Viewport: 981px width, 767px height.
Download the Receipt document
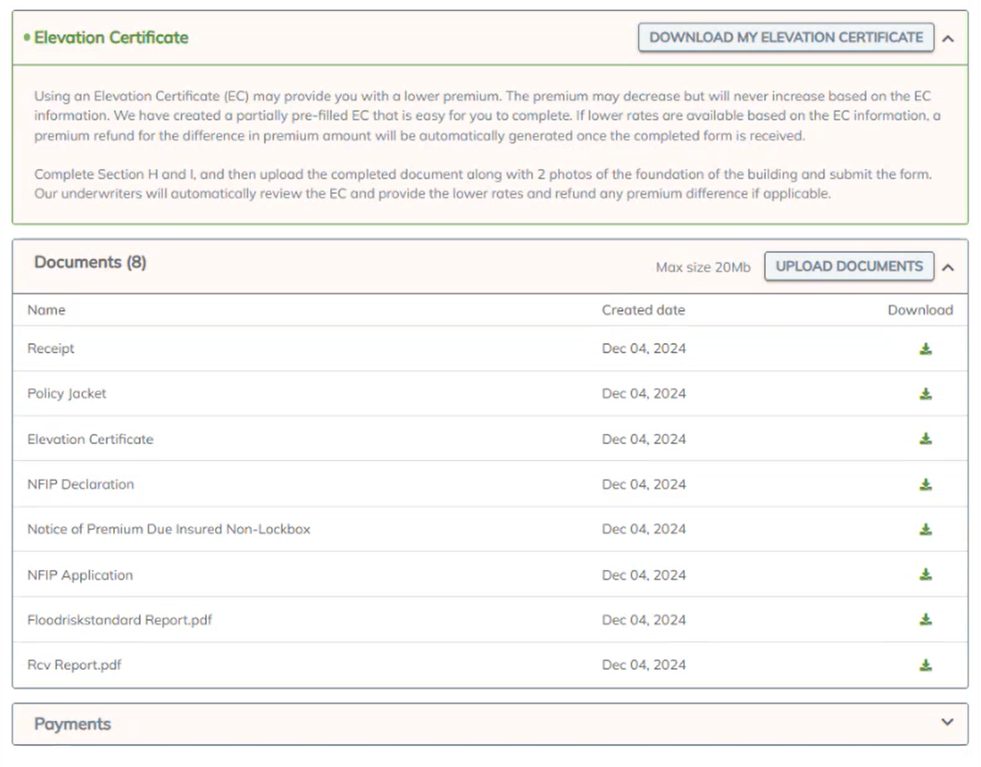pyautogui.click(x=925, y=349)
